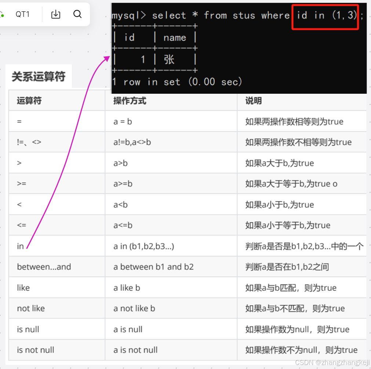Click the 'id' header in terminal output
This screenshot has height=369, width=371.
click(x=130, y=37)
